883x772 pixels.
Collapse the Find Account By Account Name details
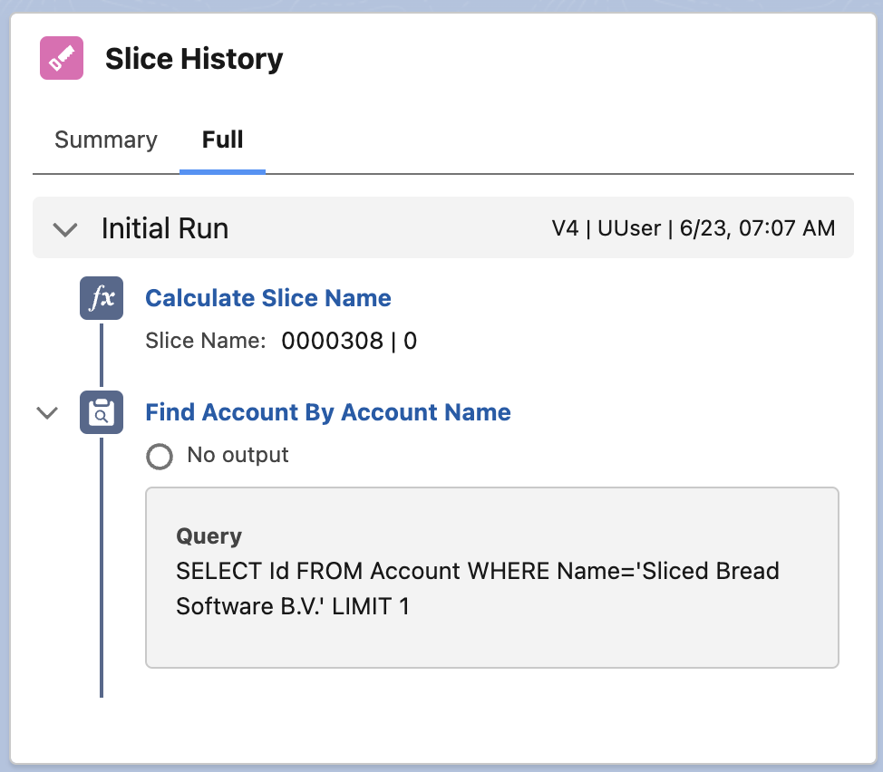click(x=46, y=412)
